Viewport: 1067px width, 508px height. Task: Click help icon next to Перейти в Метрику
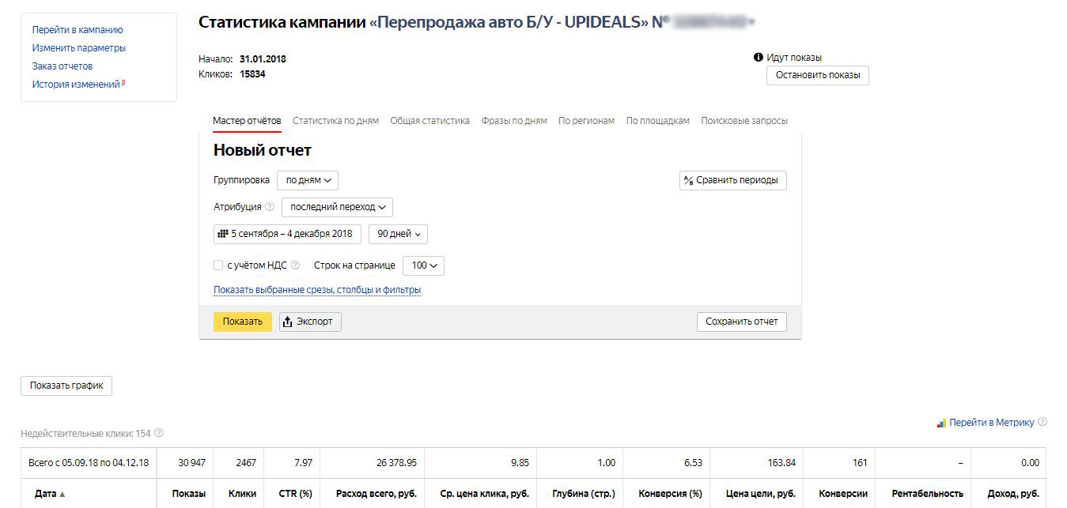[x=1042, y=422]
